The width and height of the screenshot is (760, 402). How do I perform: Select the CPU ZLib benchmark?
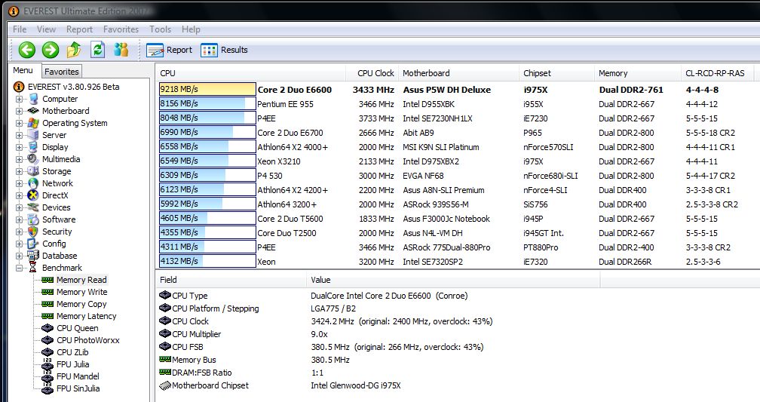tap(72, 352)
